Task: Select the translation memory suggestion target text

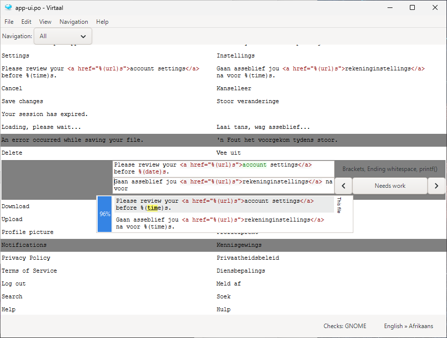Action: (220, 223)
